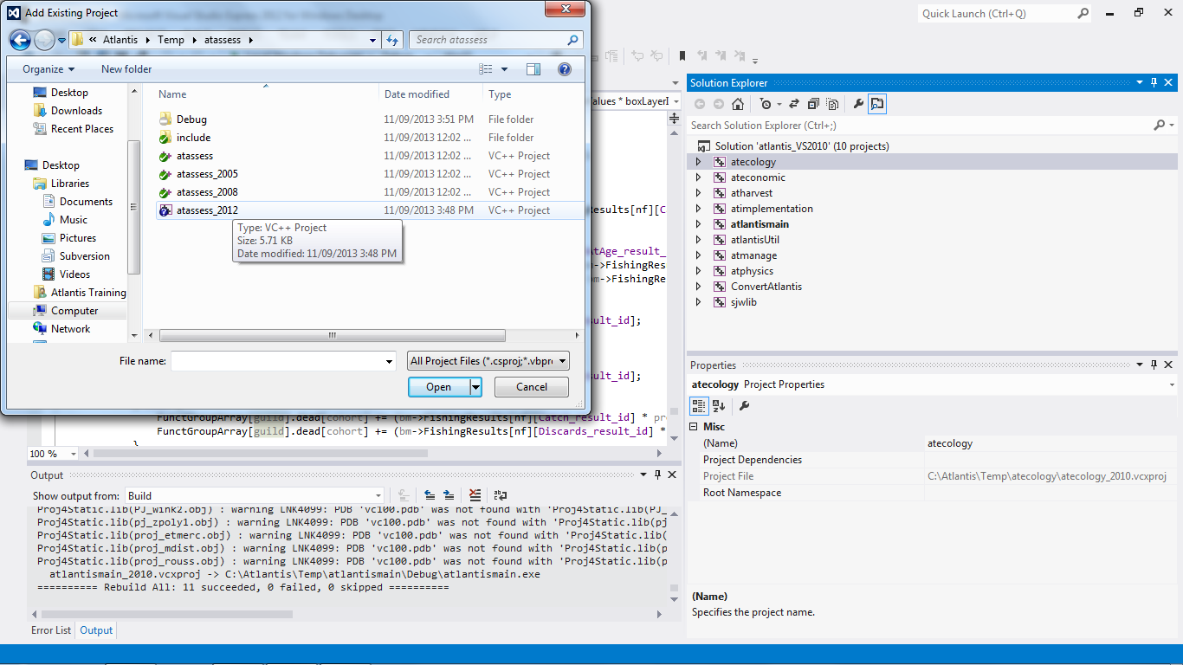Screen dimensions: 1183x665
Task: Click the Back arrow in the file dialog
Action: [x=20, y=40]
